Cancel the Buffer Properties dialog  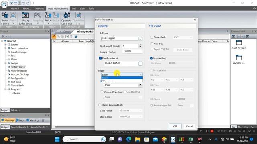(189, 126)
